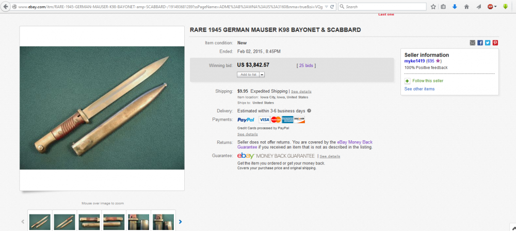The width and height of the screenshot is (516, 231).
Task: Open seller myke1419 profile link
Action: click(x=414, y=61)
